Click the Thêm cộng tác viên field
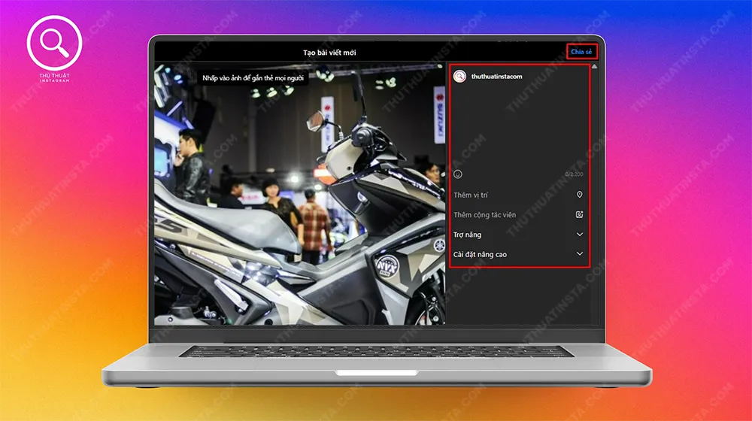The height and width of the screenshot is (421, 752). [x=518, y=215]
